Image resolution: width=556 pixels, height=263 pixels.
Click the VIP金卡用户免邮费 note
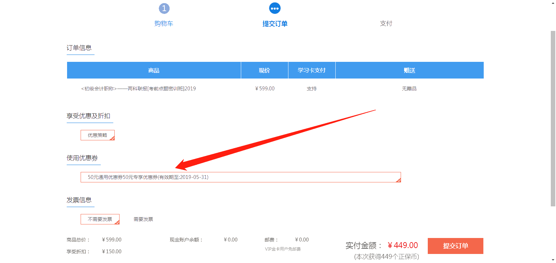pyautogui.click(x=283, y=249)
